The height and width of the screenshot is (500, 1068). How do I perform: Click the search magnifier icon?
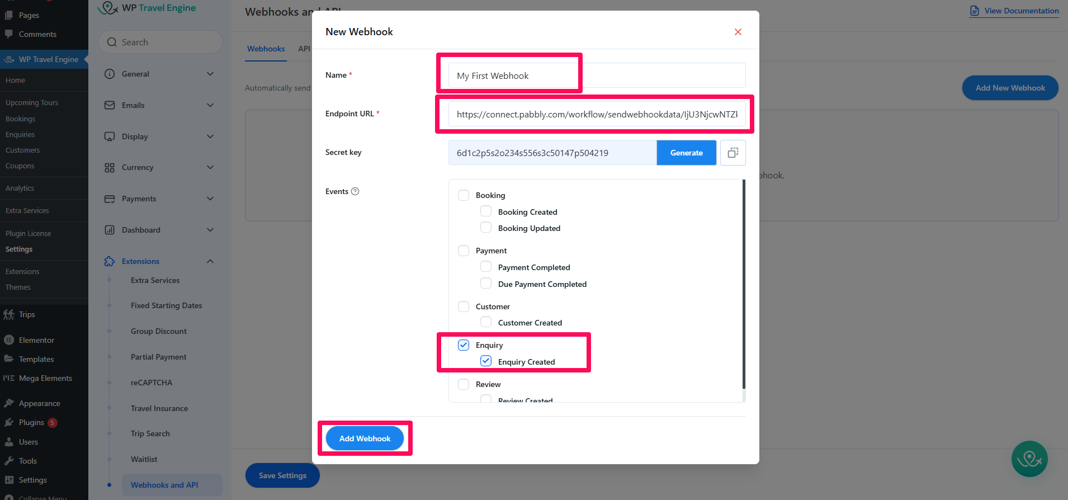click(x=112, y=43)
